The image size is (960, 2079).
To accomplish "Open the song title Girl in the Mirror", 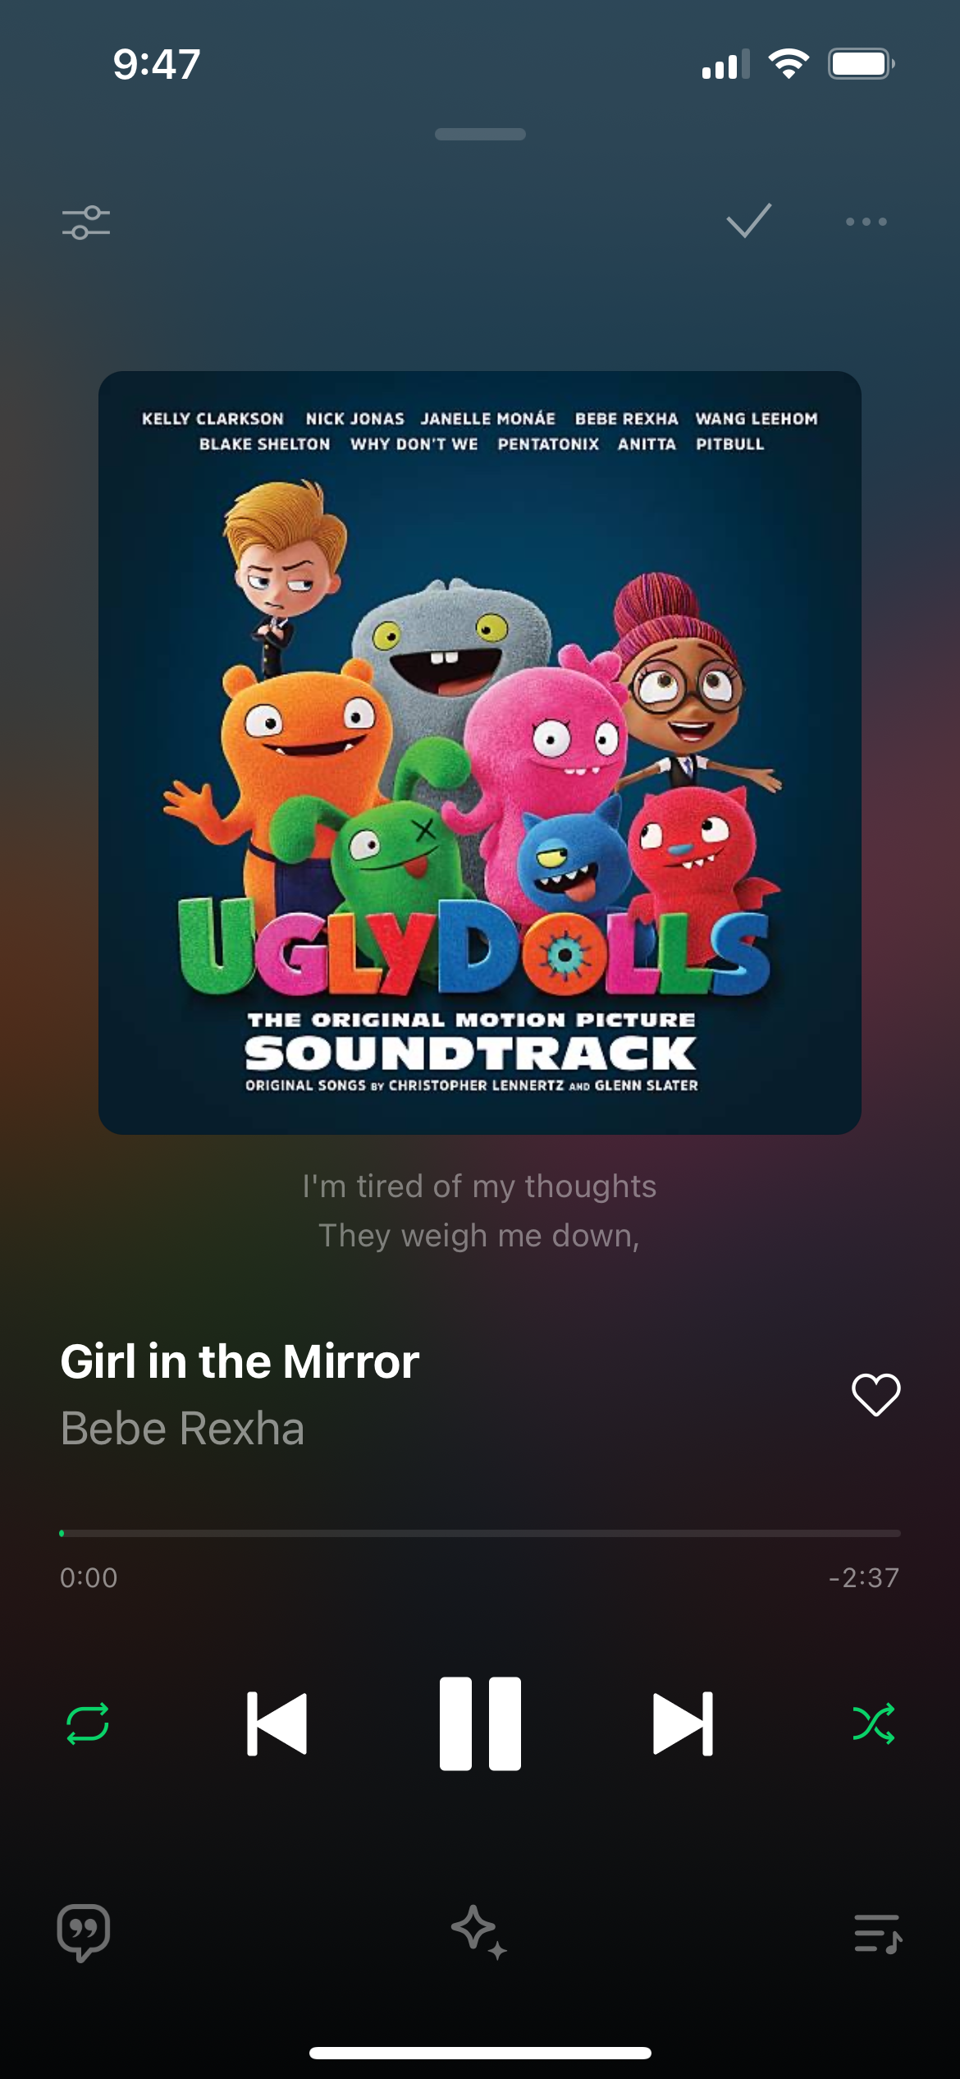I will [240, 1362].
